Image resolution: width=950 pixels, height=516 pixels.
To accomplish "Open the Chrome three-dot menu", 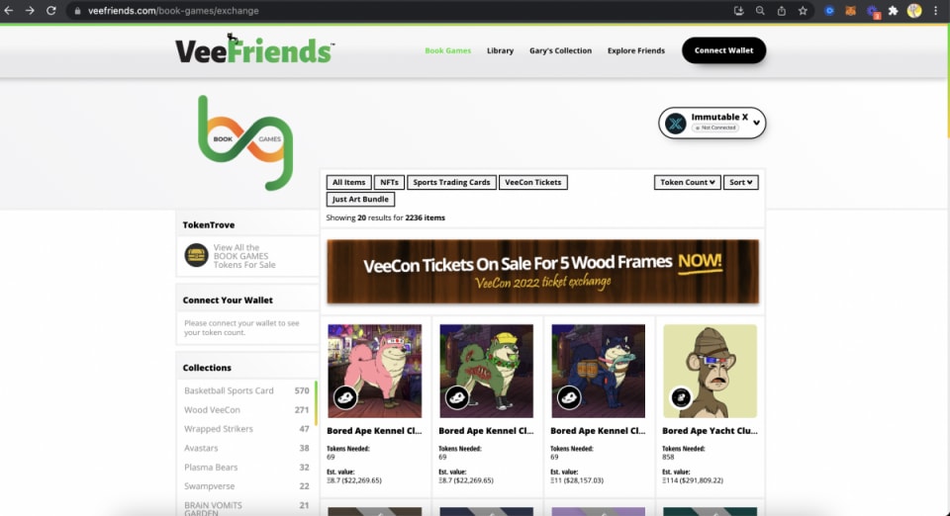I will (x=937, y=10).
